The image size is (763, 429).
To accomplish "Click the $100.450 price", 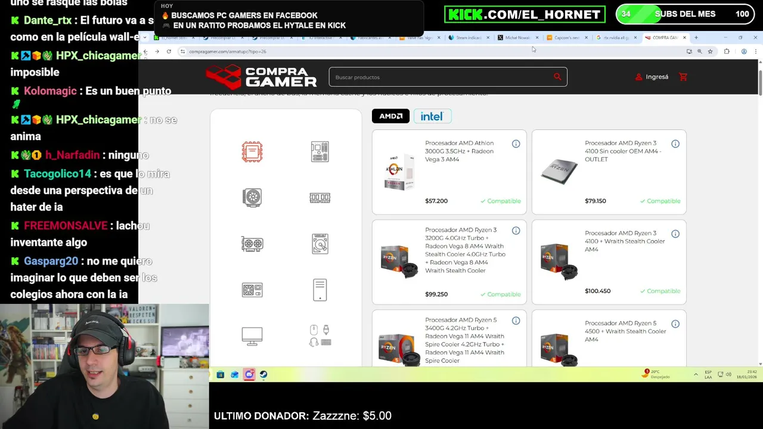I will [598, 291].
